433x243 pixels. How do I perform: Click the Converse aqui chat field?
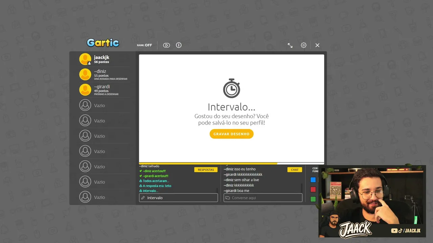pyautogui.click(x=263, y=198)
